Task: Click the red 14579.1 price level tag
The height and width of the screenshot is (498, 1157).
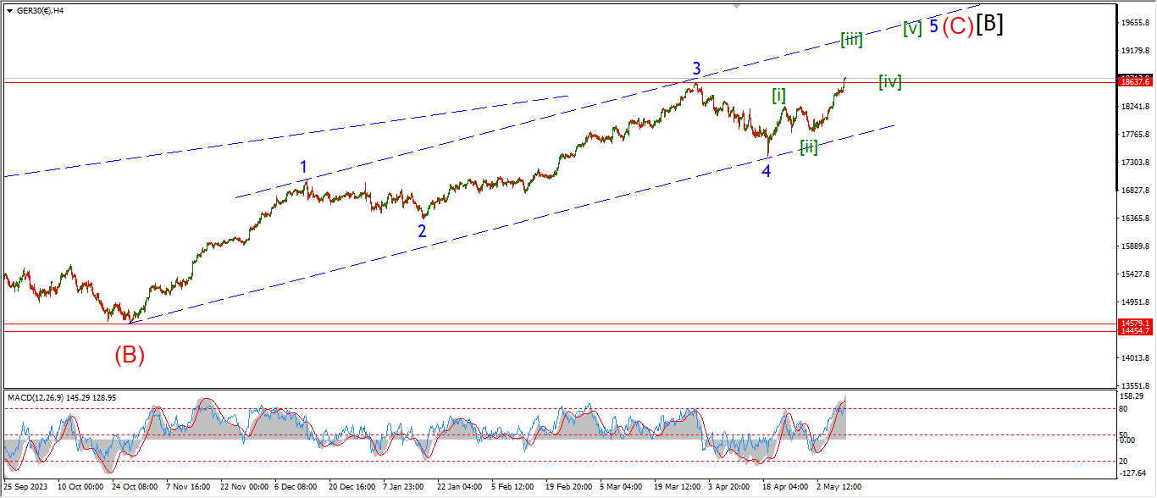Action: [1134, 324]
